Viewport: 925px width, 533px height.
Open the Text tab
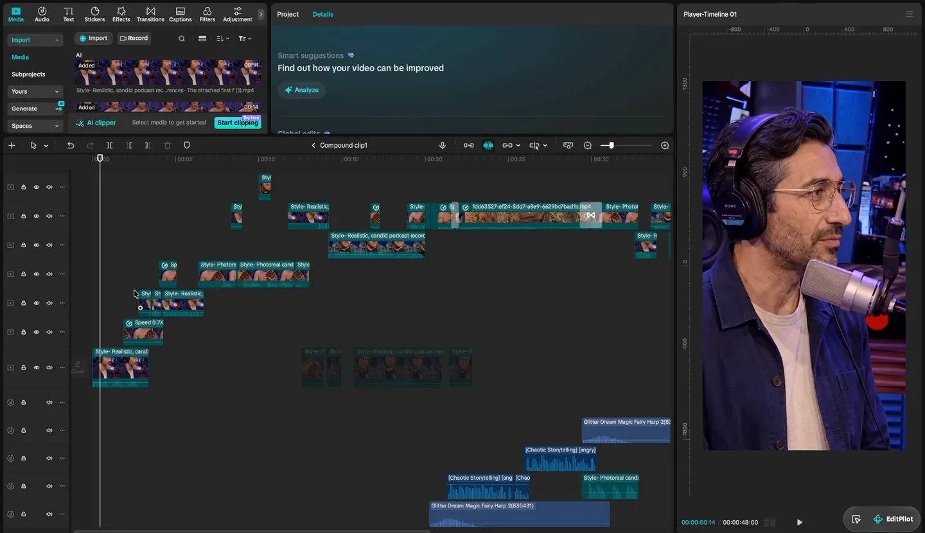coord(69,14)
